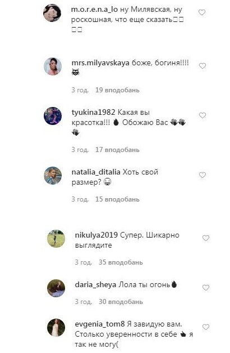Like the comment by m.o.r.e.n.a_lo
Image resolution: width=230 pixels, height=353 pixels.
(202, 12)
